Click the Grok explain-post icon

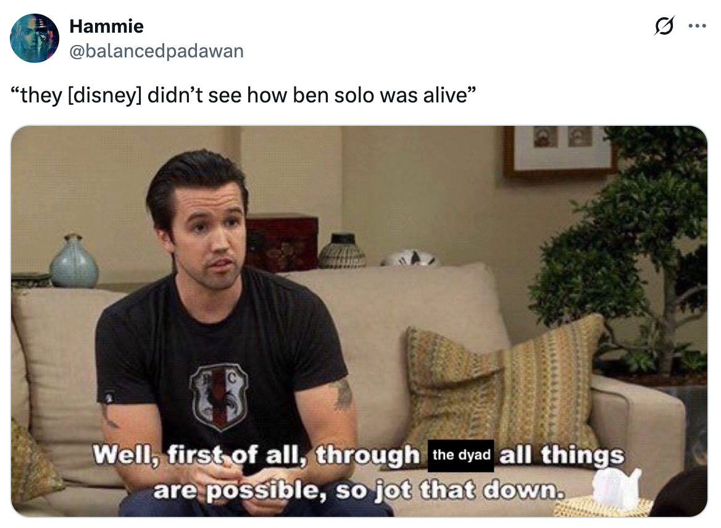[664, 26]
